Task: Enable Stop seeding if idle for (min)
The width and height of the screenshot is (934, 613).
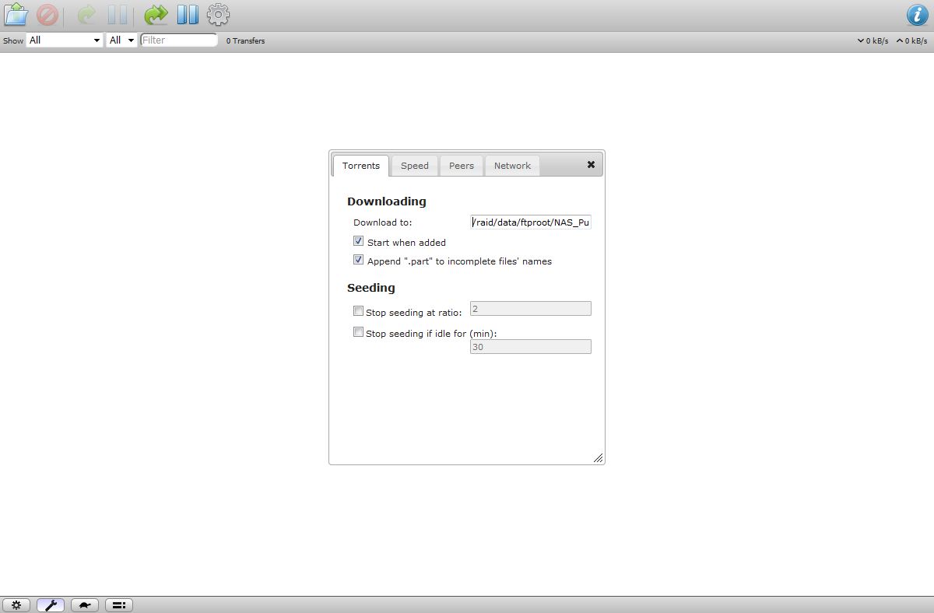Action: click(358, 332)
